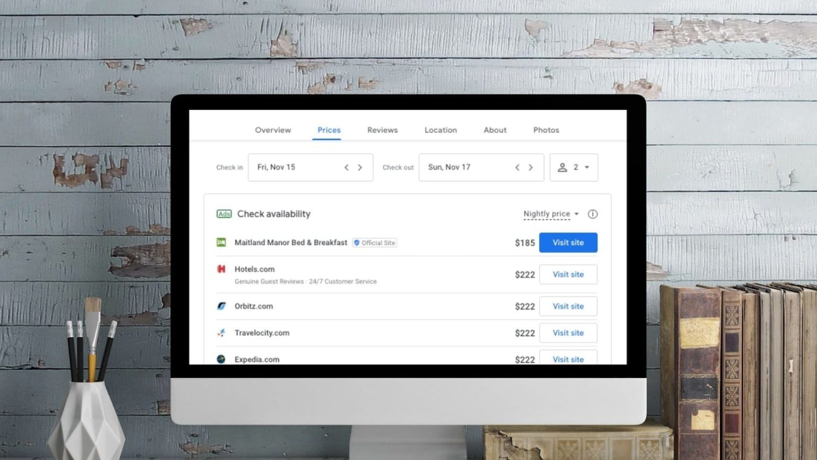Image resolution: width=817 pixels, height=460 pixels.
Task: Move check-in date one day earlier
Action: tap(346, 167)
